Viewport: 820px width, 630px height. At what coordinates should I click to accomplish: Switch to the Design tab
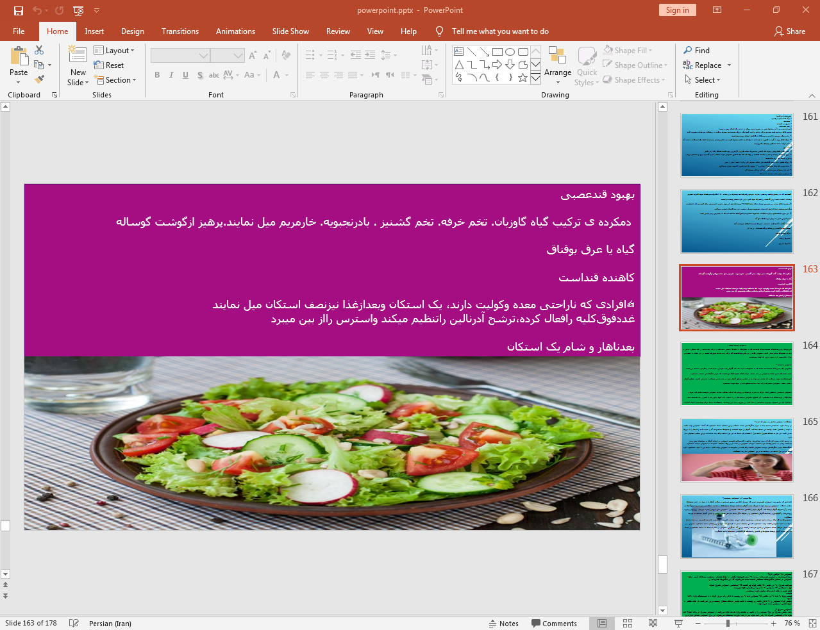coord(133,31)
